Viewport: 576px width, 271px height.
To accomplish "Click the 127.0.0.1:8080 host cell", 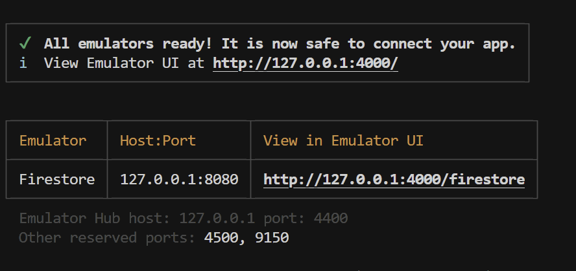I will click(x=179, y=179).
